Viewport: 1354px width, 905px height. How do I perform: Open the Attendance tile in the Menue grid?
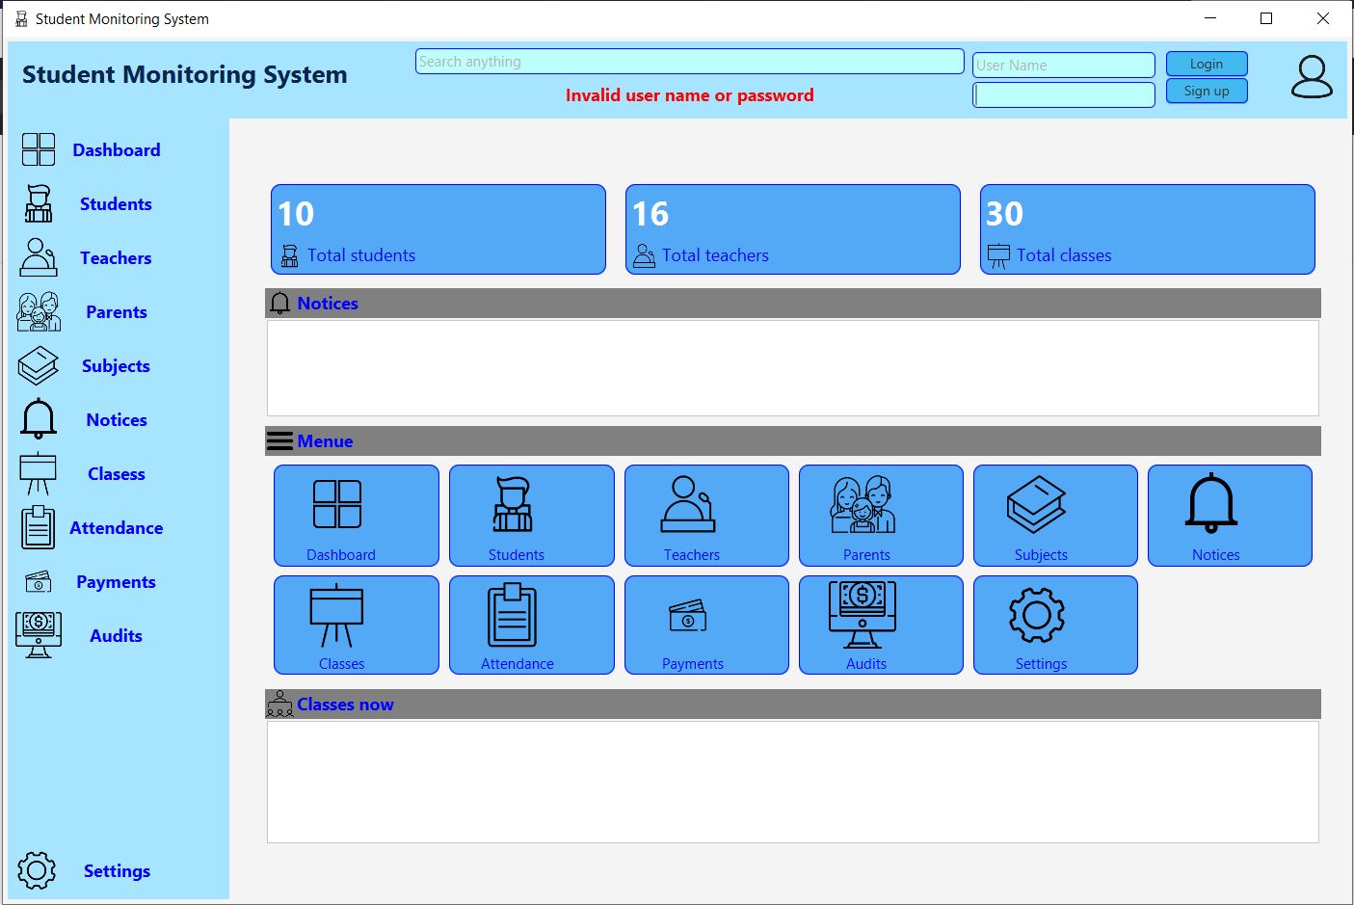(532, 626)
